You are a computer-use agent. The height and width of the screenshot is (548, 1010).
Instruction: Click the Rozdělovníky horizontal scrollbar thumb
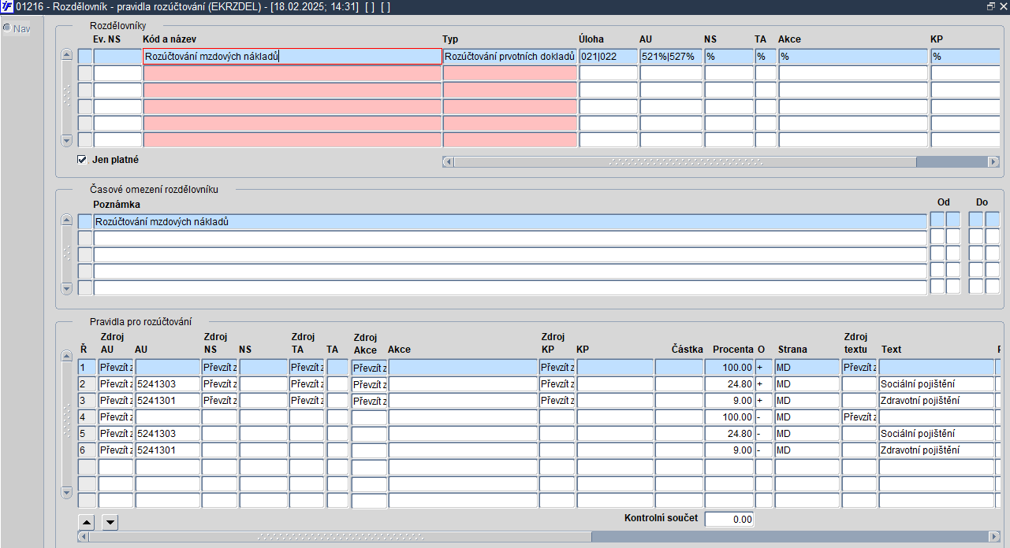tap(684, 161)
